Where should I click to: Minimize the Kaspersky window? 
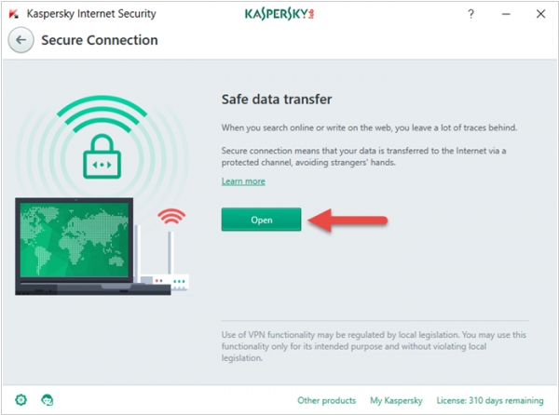(x=506, y=14)
